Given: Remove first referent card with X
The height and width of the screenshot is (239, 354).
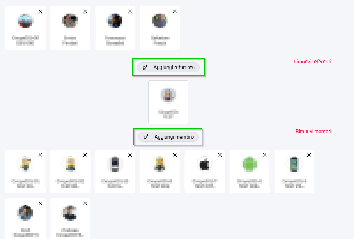Looking at the screenshot, I should [x=40, y=11].
